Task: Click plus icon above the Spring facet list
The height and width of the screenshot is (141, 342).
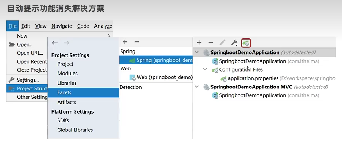Action: click(125, 42)
